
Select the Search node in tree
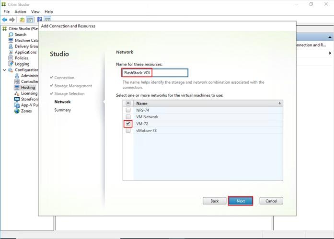pos(21,34)
